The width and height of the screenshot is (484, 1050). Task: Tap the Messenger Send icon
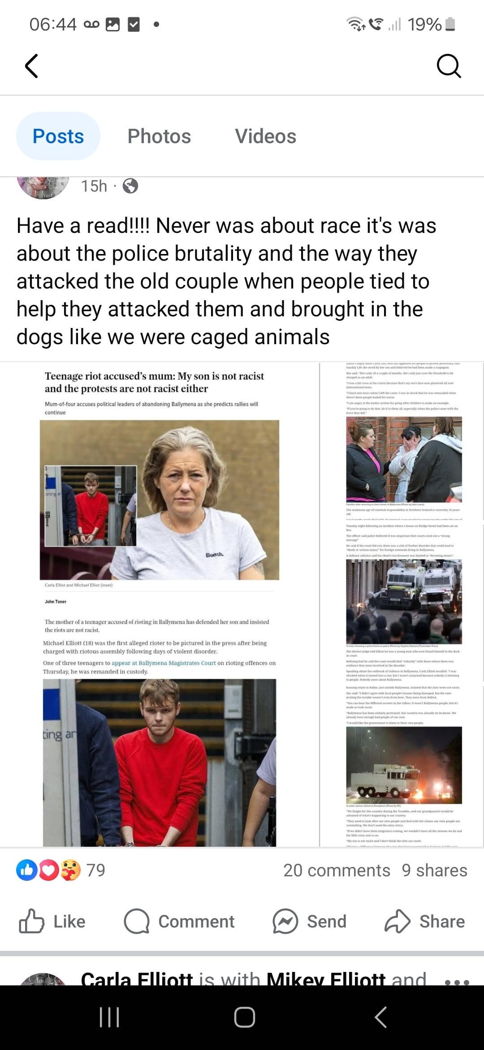click(x=285, y=921)
